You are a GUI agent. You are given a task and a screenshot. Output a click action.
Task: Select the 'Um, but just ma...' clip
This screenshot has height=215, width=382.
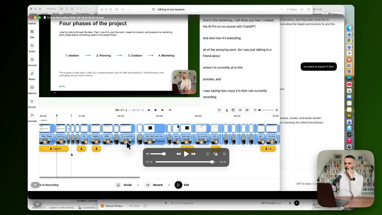click(x=154, y=139)
